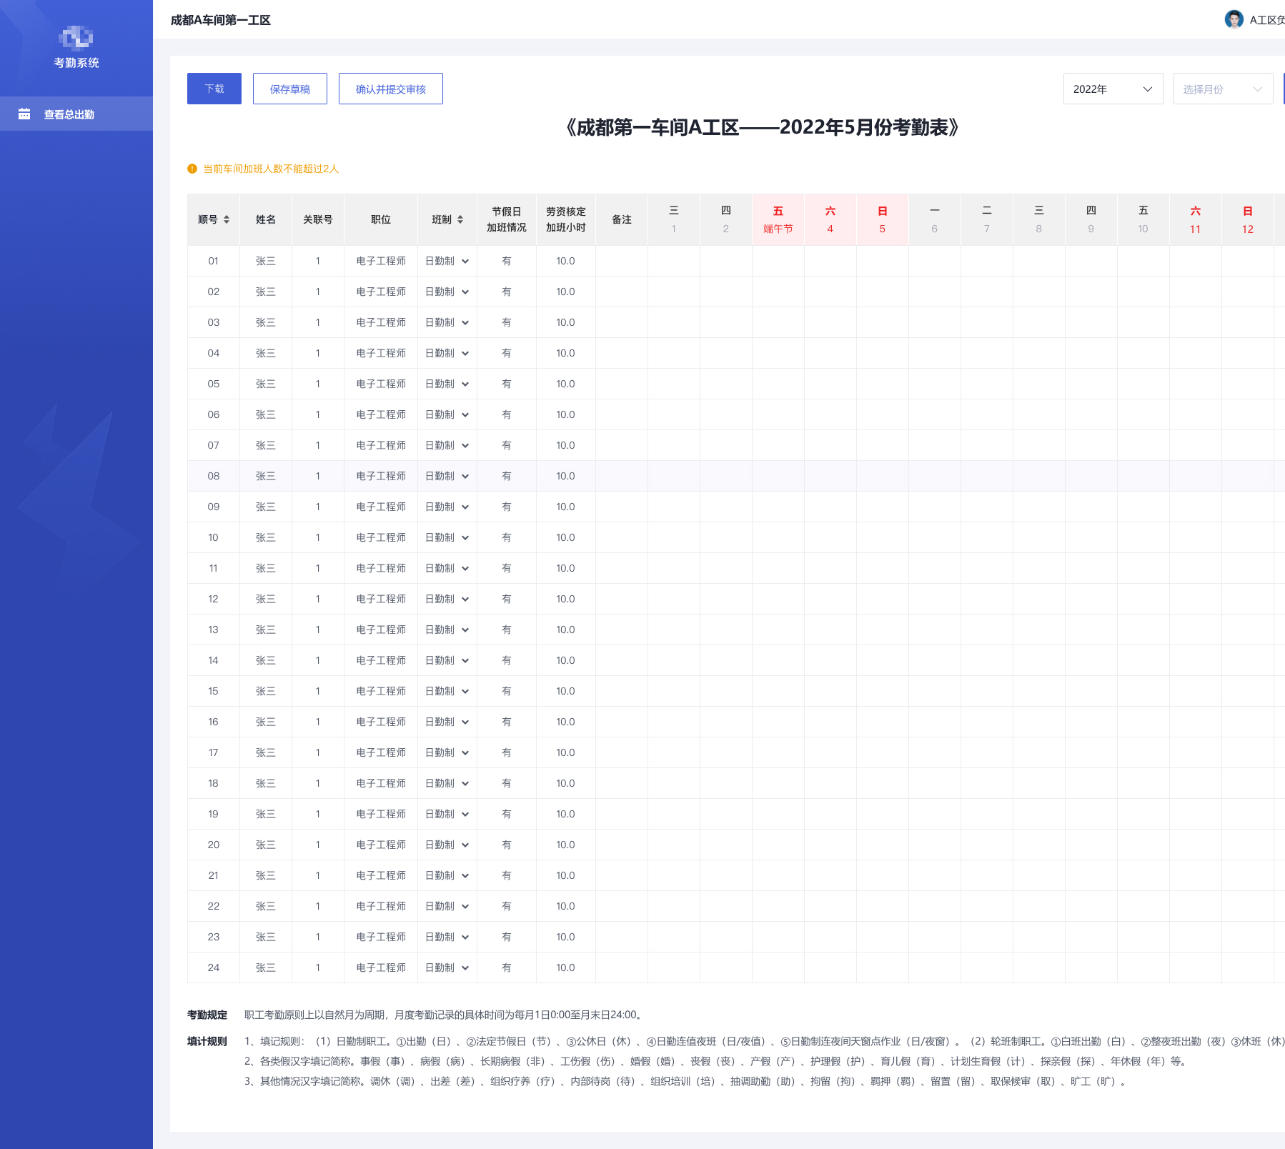This screenshot has width=1285, height=1149.
Task: Click the 端午节 attendance cell in row 07
Action: (778, 445)
